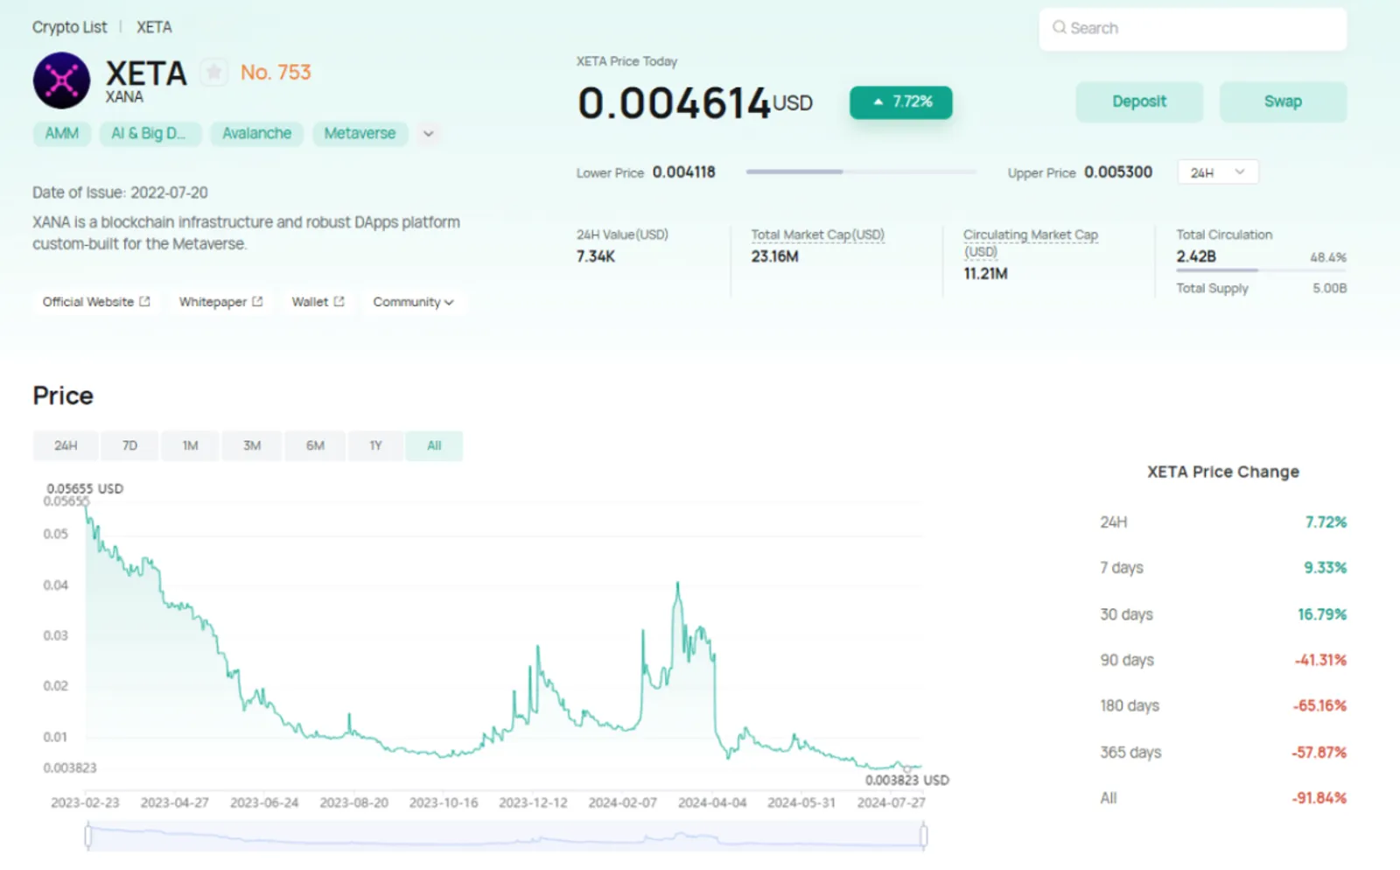Click the XETA coin logo icon
This screenshot has height=870, width=1400.
click(x=61, y=81)
